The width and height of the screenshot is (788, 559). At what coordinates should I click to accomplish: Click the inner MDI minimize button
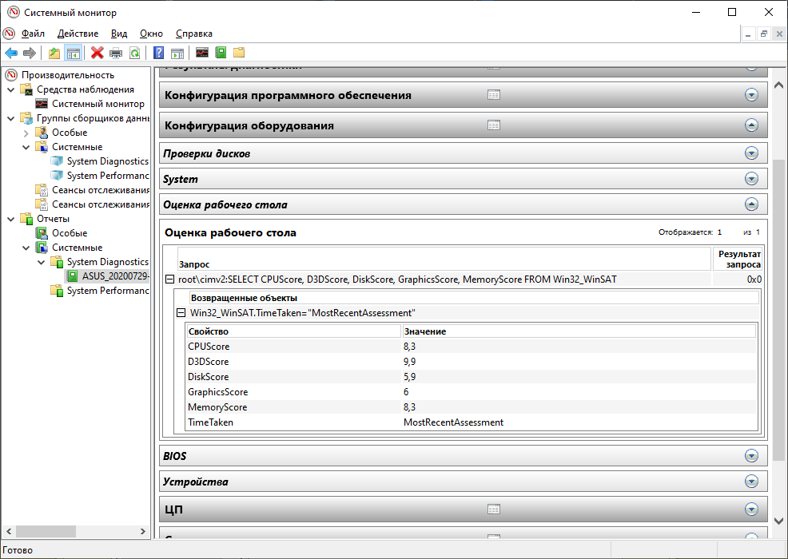tap(748, 34)
